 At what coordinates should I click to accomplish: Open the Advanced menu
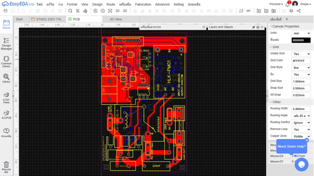pyautogui.click(x=162, y=4)
